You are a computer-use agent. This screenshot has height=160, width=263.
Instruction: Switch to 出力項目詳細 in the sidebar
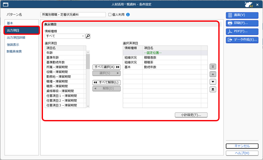click(x=16, y=37)
